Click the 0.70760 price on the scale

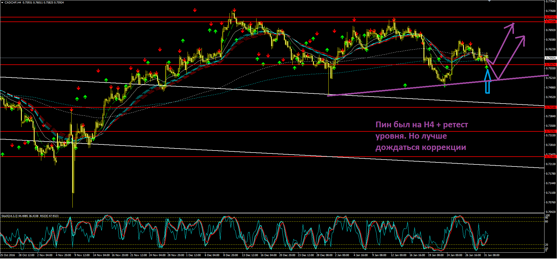click(x=551, y=202)
